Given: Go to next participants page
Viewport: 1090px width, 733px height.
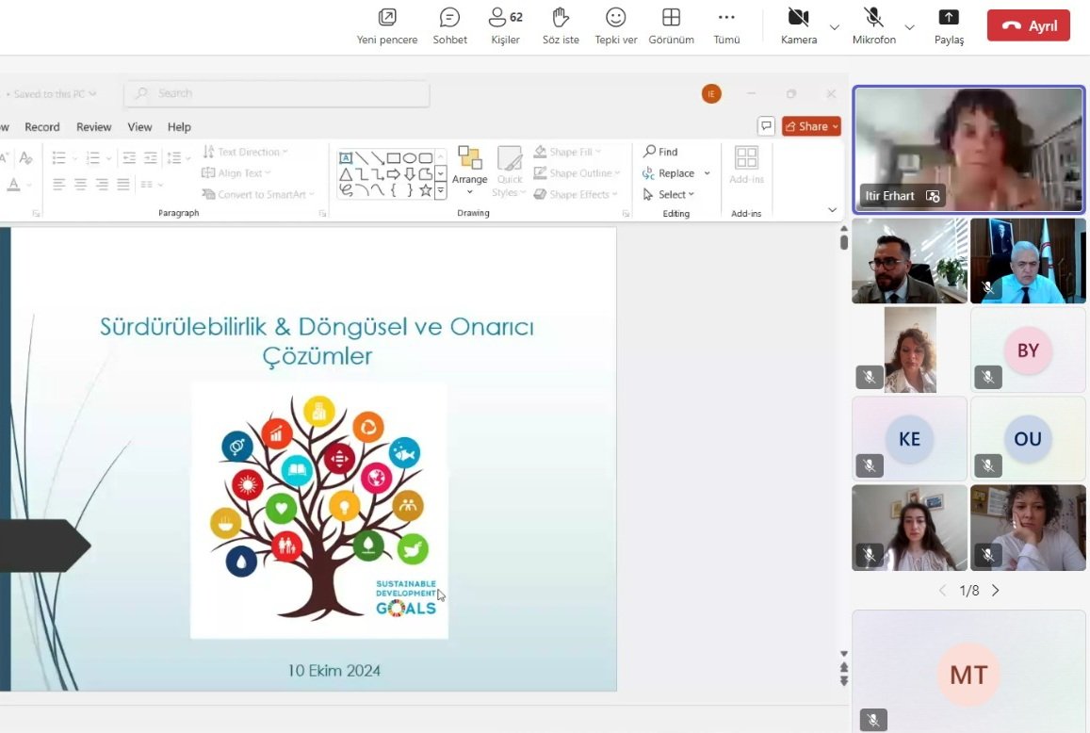Looking at the screenshot, I should pos(996,591).
